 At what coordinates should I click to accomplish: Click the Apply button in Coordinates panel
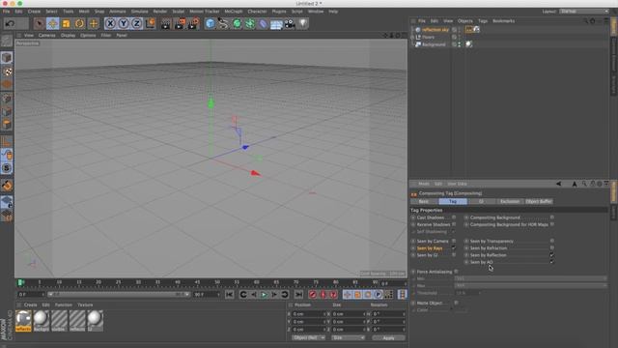coord(388,338)
